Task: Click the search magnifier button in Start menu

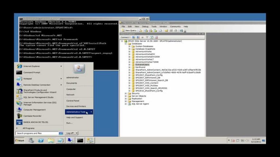Action: coord(61,133)
